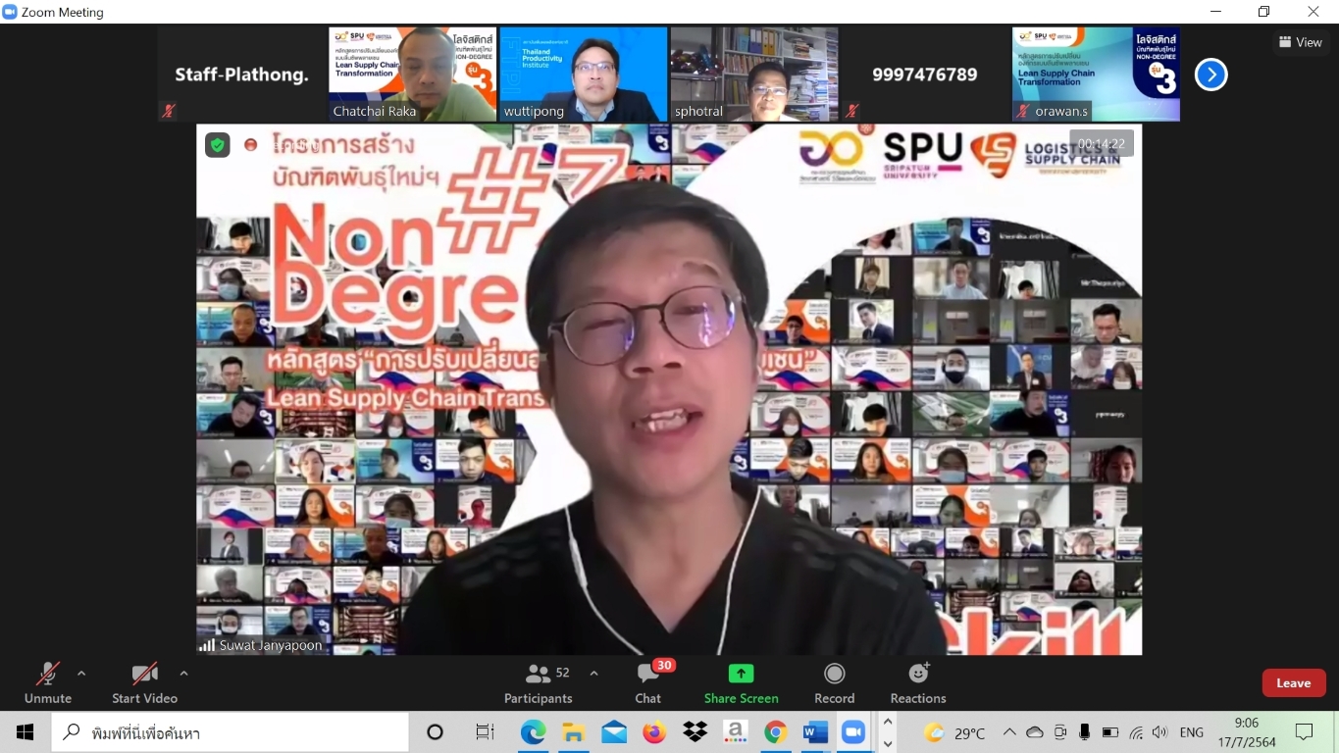The height and width of the screenshot is (753, 1339).
Task: Launch Firefox from taskbar
Action: pos(654,732)
